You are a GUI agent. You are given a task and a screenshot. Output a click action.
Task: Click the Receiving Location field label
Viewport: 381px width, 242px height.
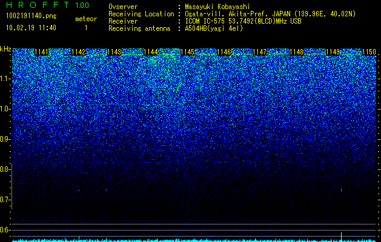(x=141, y=14)
